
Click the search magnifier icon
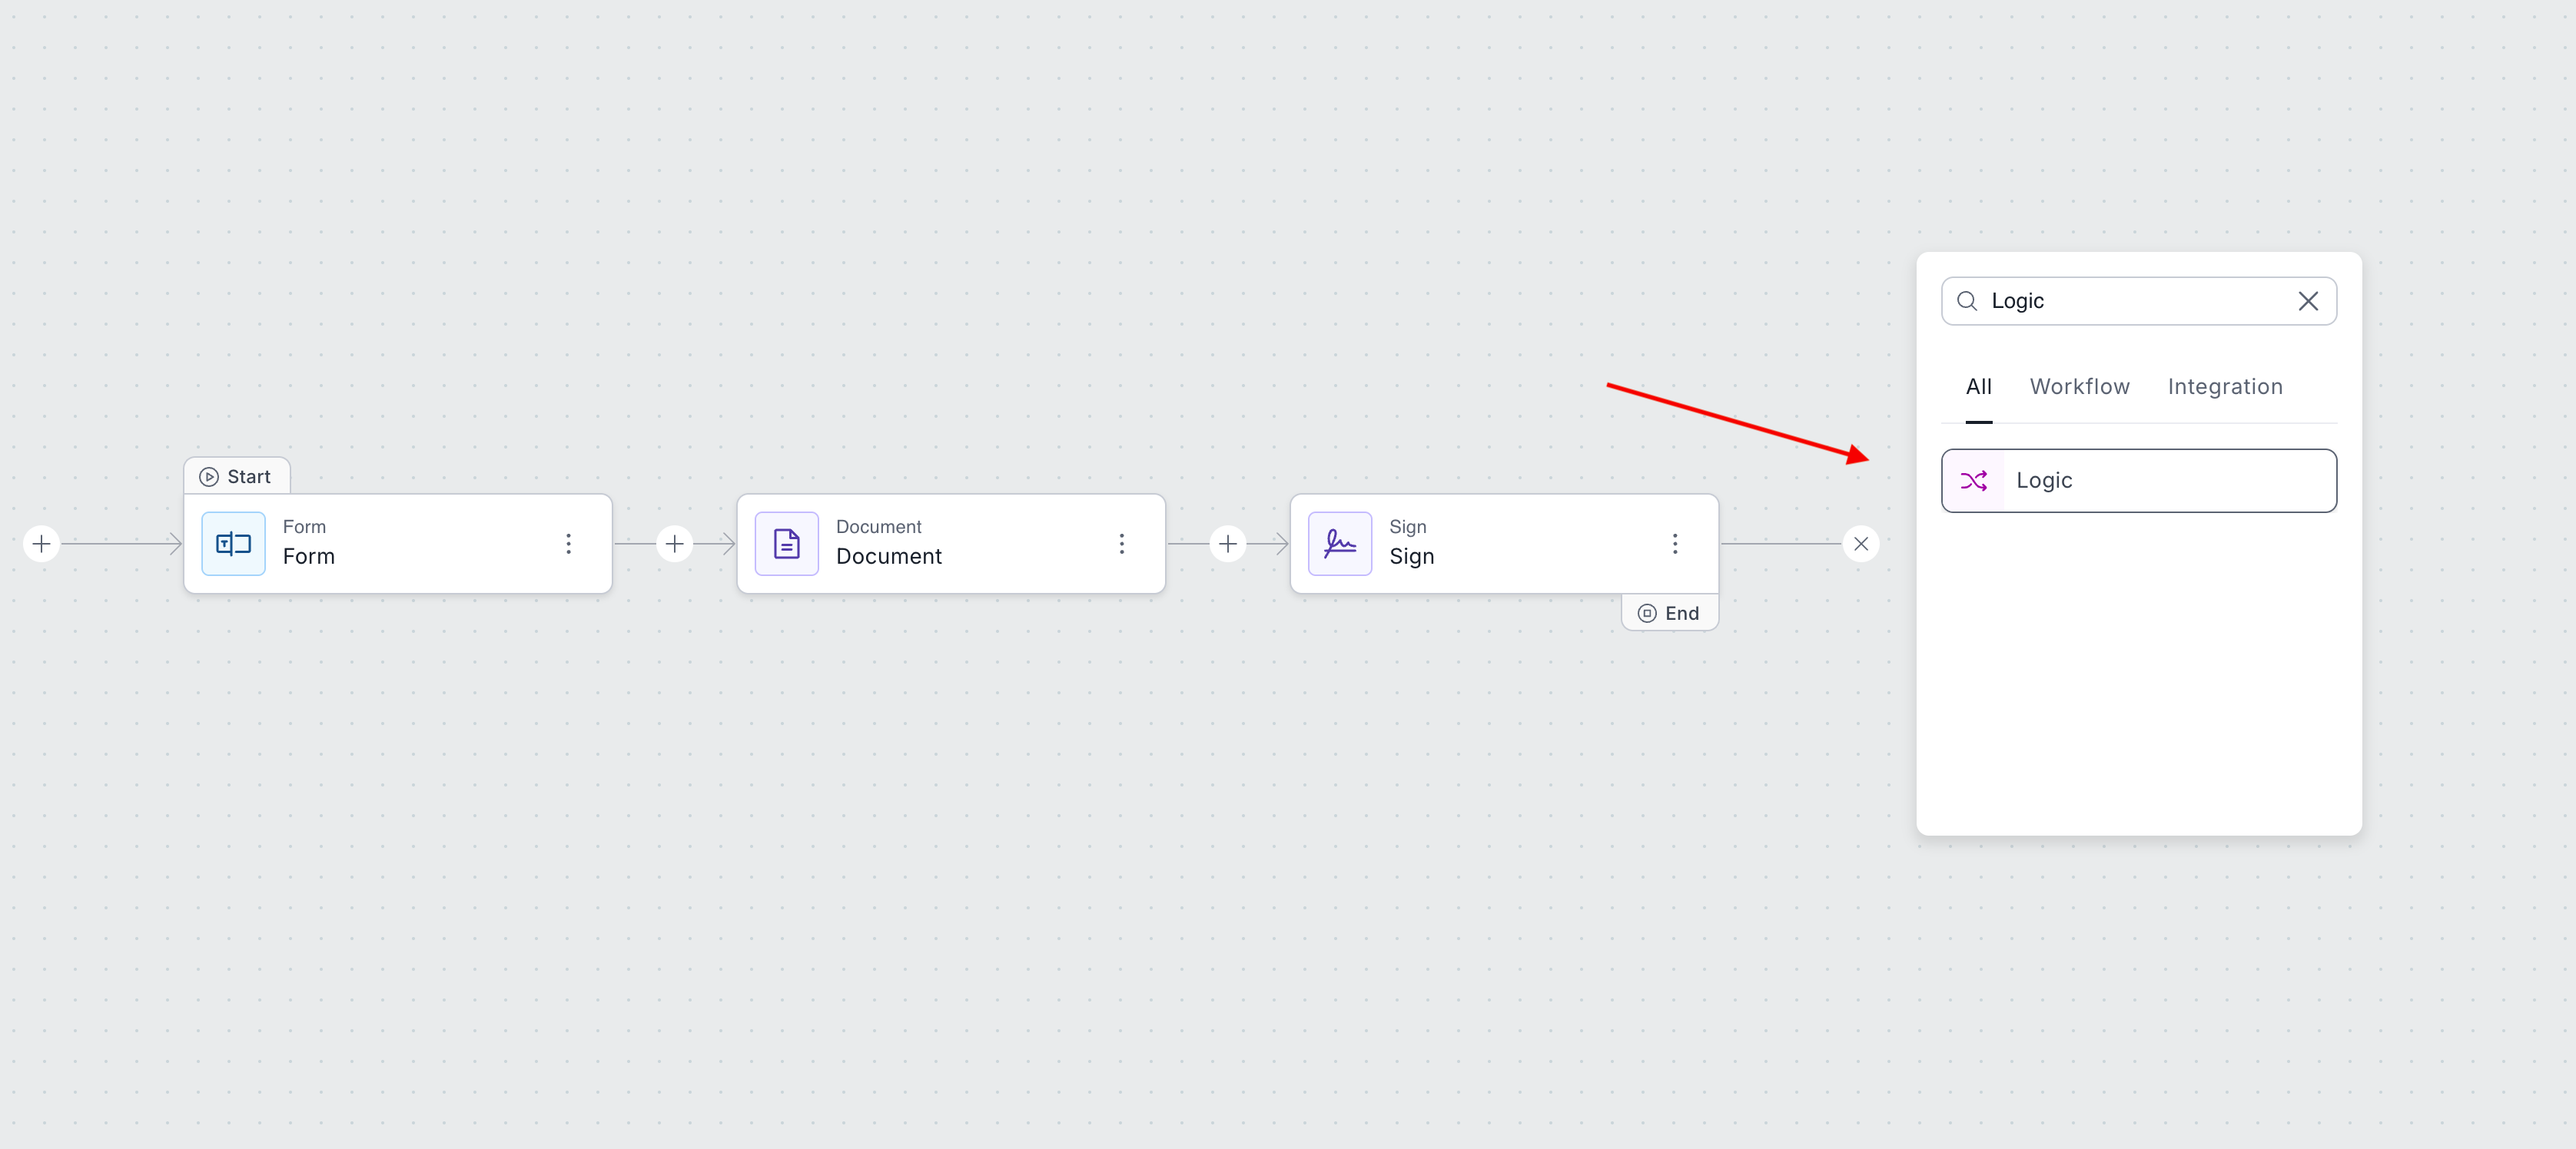[1966, 301]
